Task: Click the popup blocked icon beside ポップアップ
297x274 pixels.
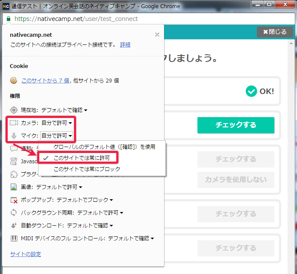Action: (x=14, y=200)
